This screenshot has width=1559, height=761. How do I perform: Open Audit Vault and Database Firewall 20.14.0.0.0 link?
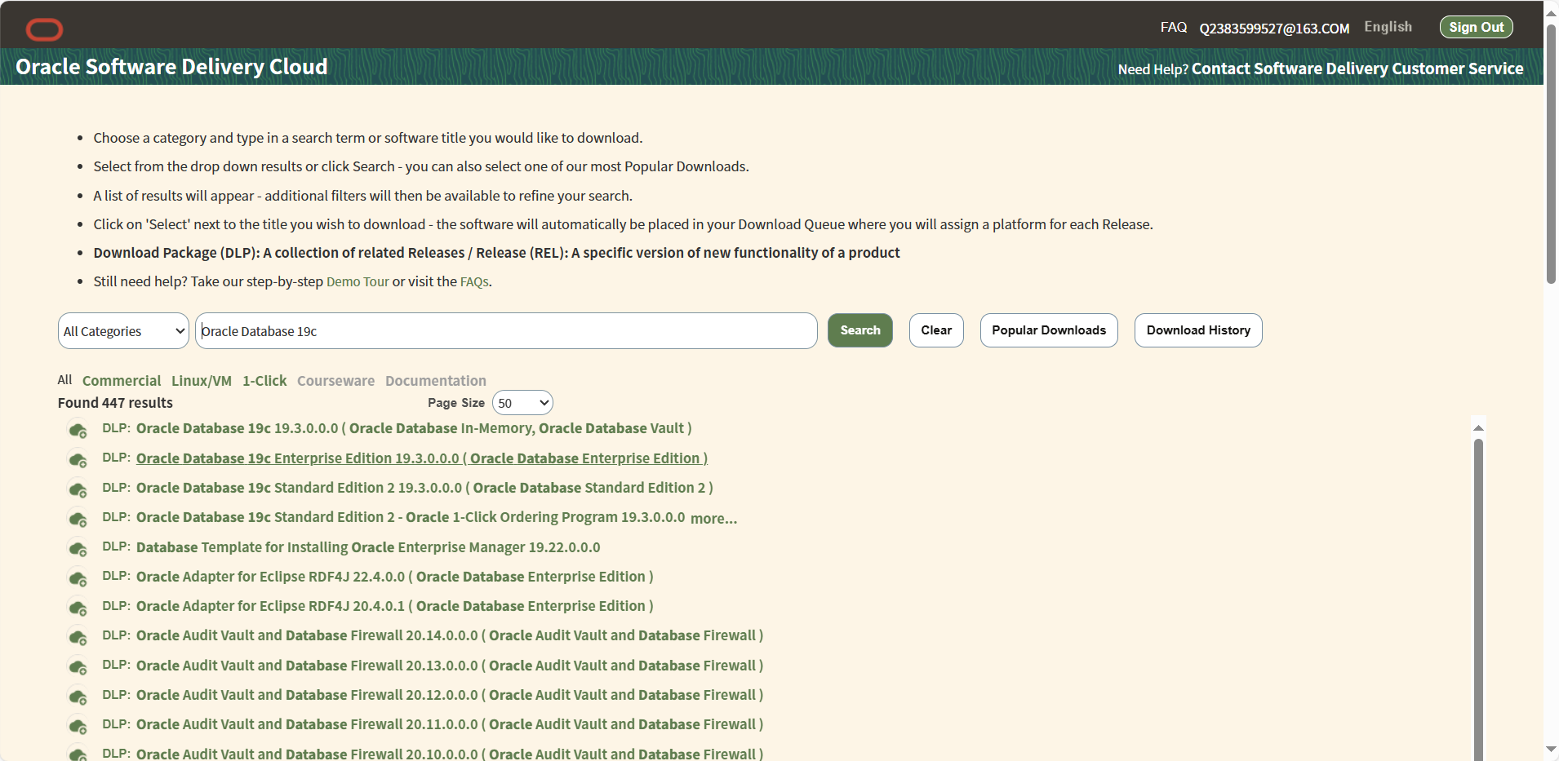(450, 635)
